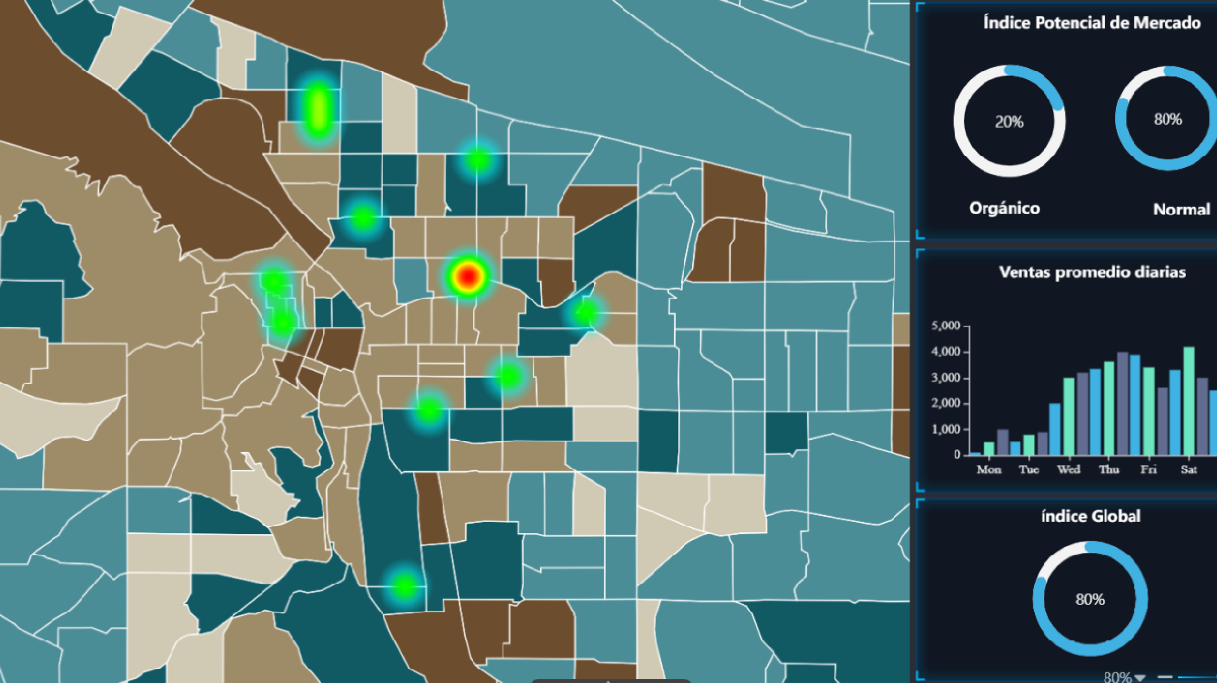Select the Normal label
Viewport: 1217px width, 684px height.
tap(1181, 209)
